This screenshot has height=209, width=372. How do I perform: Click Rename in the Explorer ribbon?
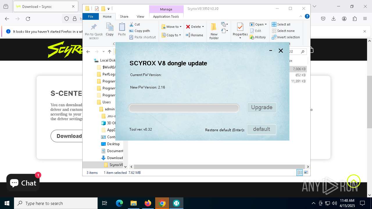pos(194,35)
